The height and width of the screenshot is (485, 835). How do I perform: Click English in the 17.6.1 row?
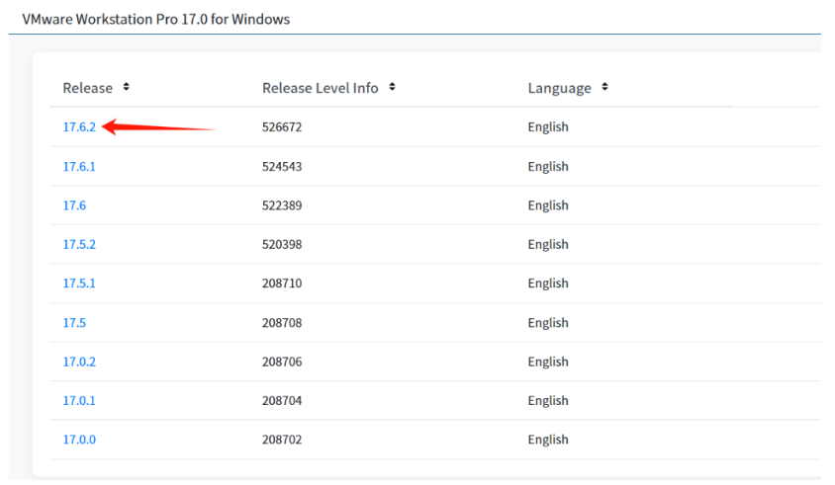[x=548, y=167]
